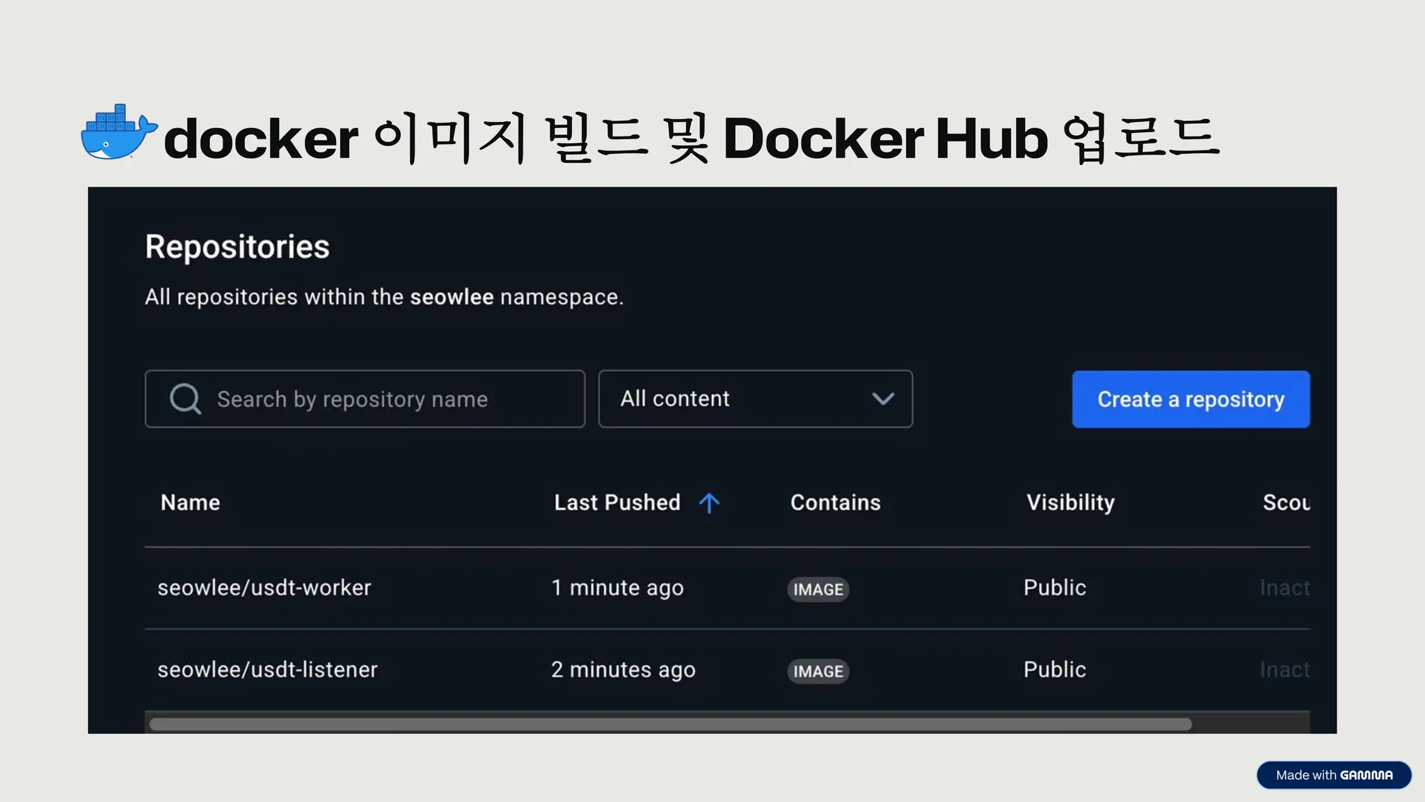The image size is (1425, 802).
Task: Click the Create a repository button
Action: [x=1191, y=399]
